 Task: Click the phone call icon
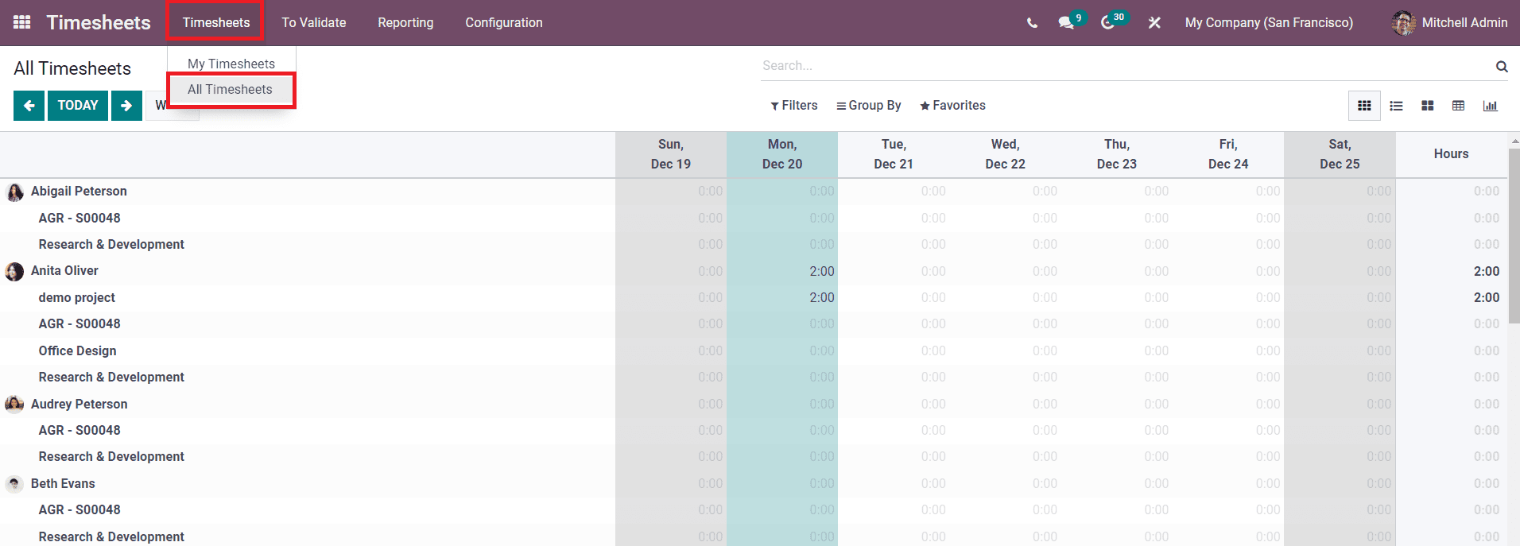coord(1032,23)
